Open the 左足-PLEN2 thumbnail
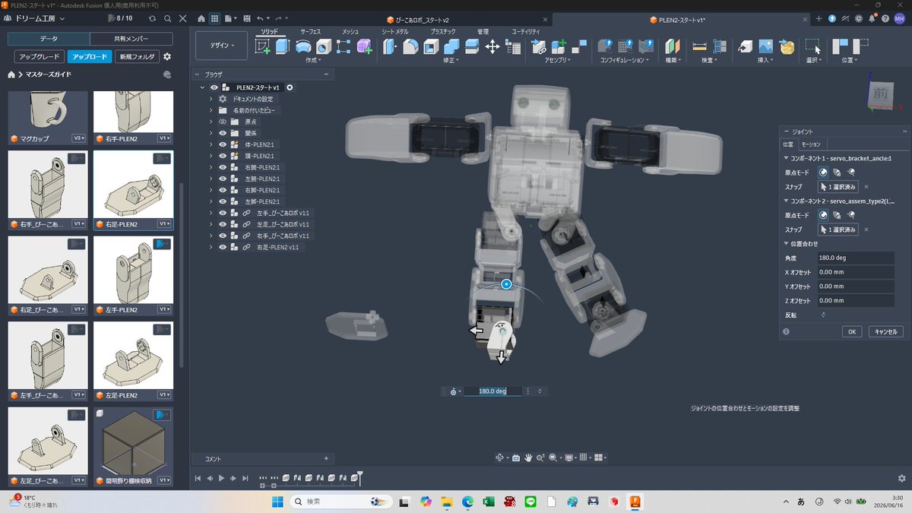 pyautogui.click(x=133, y=356)
